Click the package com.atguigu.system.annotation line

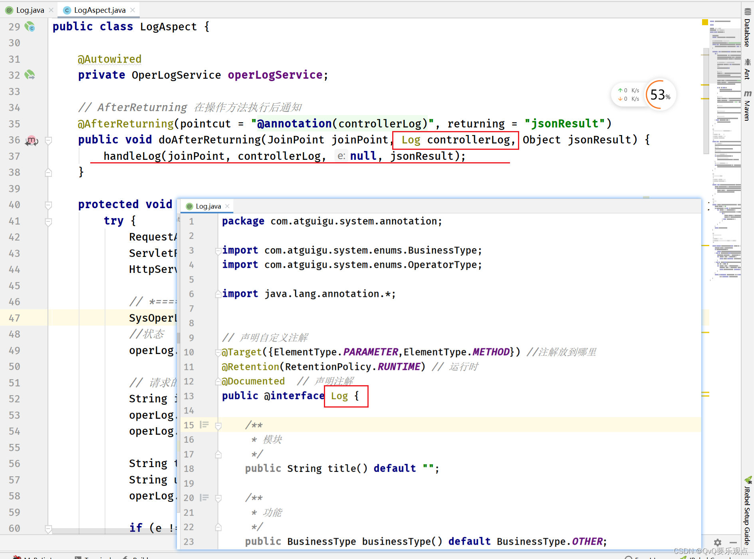coord(332,221)
